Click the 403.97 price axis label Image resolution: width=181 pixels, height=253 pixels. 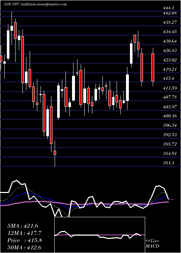[x=170, y=107]
